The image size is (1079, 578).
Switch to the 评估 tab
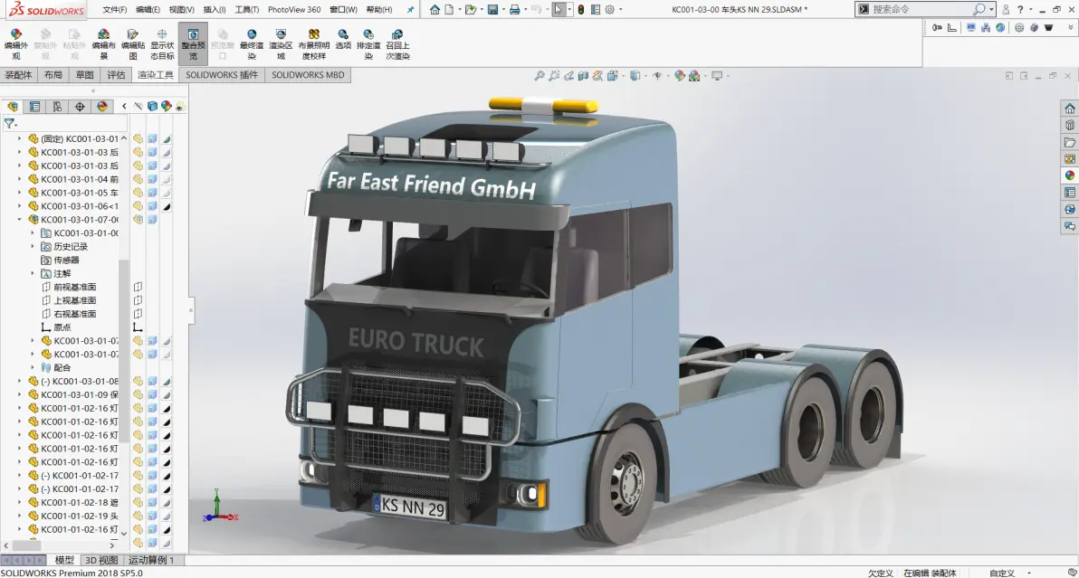click(116, 75)
